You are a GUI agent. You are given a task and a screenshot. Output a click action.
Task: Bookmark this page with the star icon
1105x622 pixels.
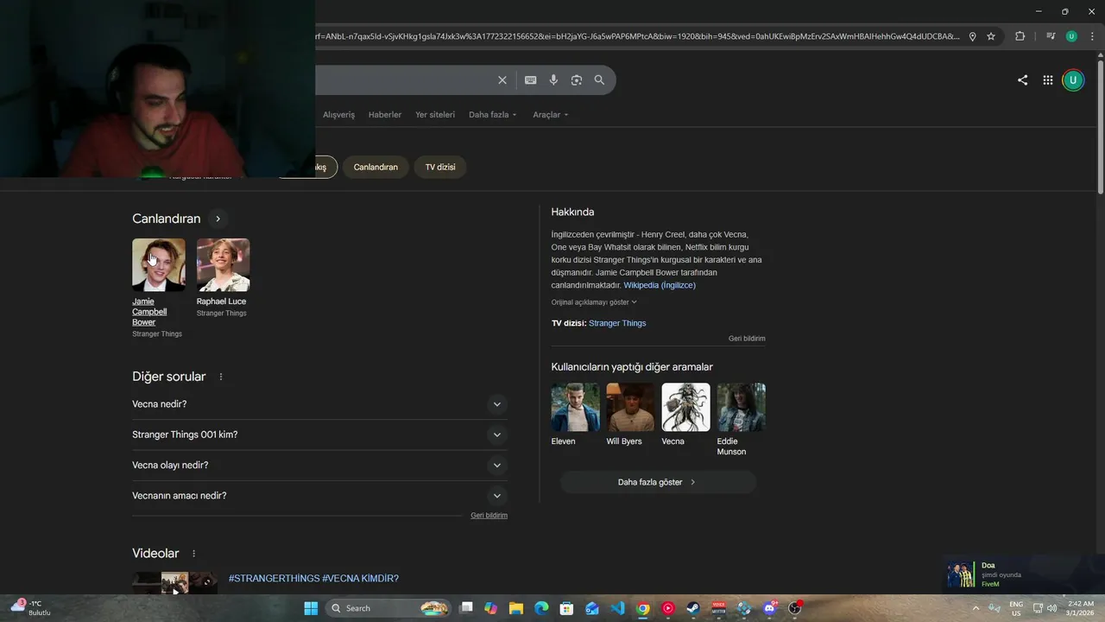(991, 36)
